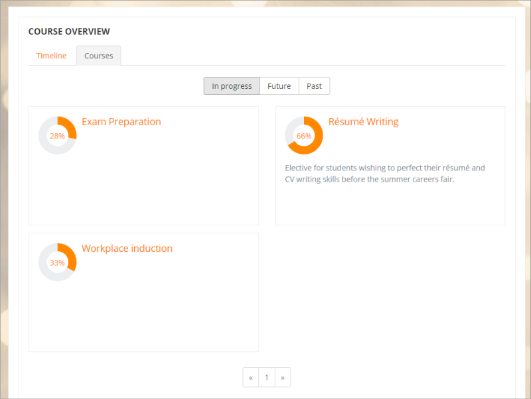Select page 1 in pagination
The width and height of the screenshot is (531, 399).
point(266,378)
